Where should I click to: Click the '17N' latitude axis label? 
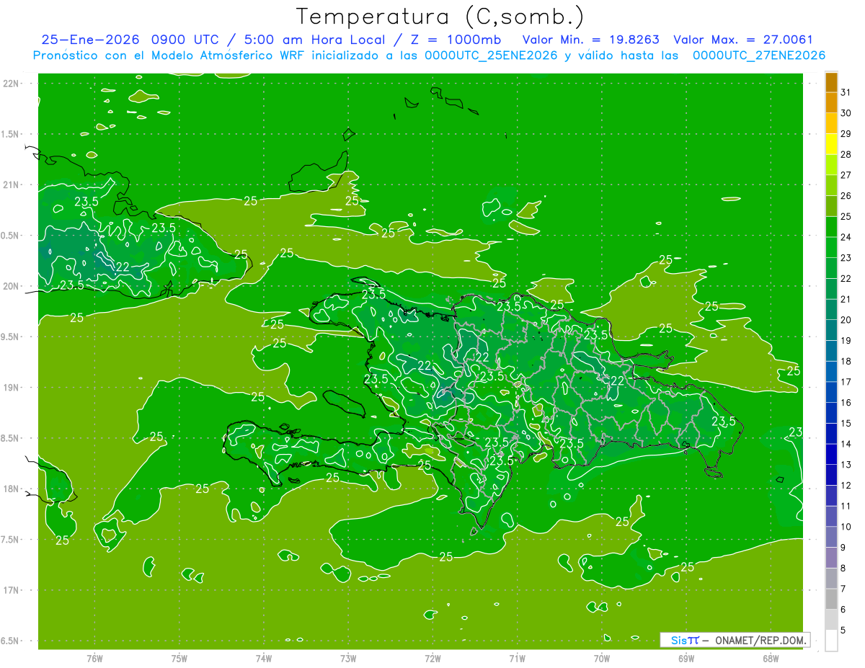(10, 590)
